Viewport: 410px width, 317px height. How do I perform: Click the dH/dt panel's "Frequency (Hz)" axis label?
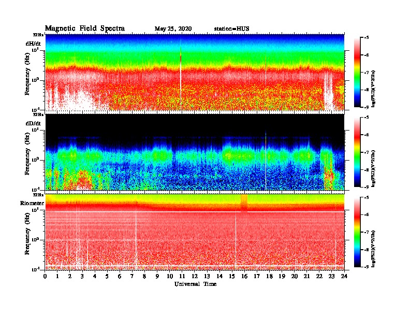27,74
